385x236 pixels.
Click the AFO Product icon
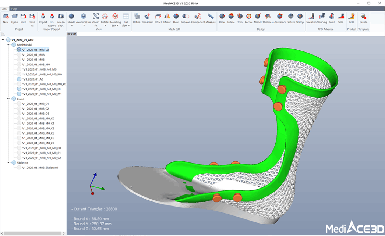tap(352, 17)
